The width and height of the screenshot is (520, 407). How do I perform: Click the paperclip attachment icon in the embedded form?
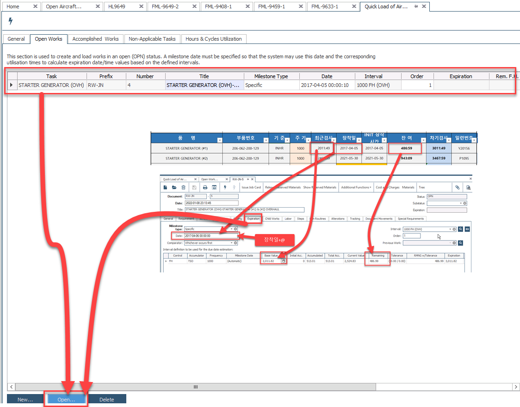457,187
